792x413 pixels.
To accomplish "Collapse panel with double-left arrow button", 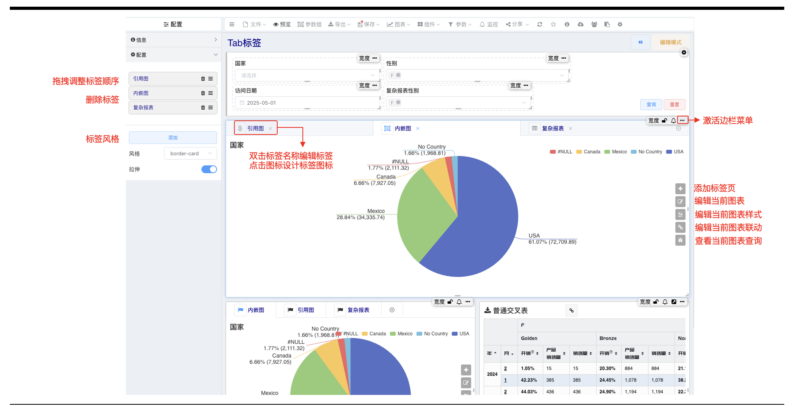I will pyautogui.click(x=640, y=42).
